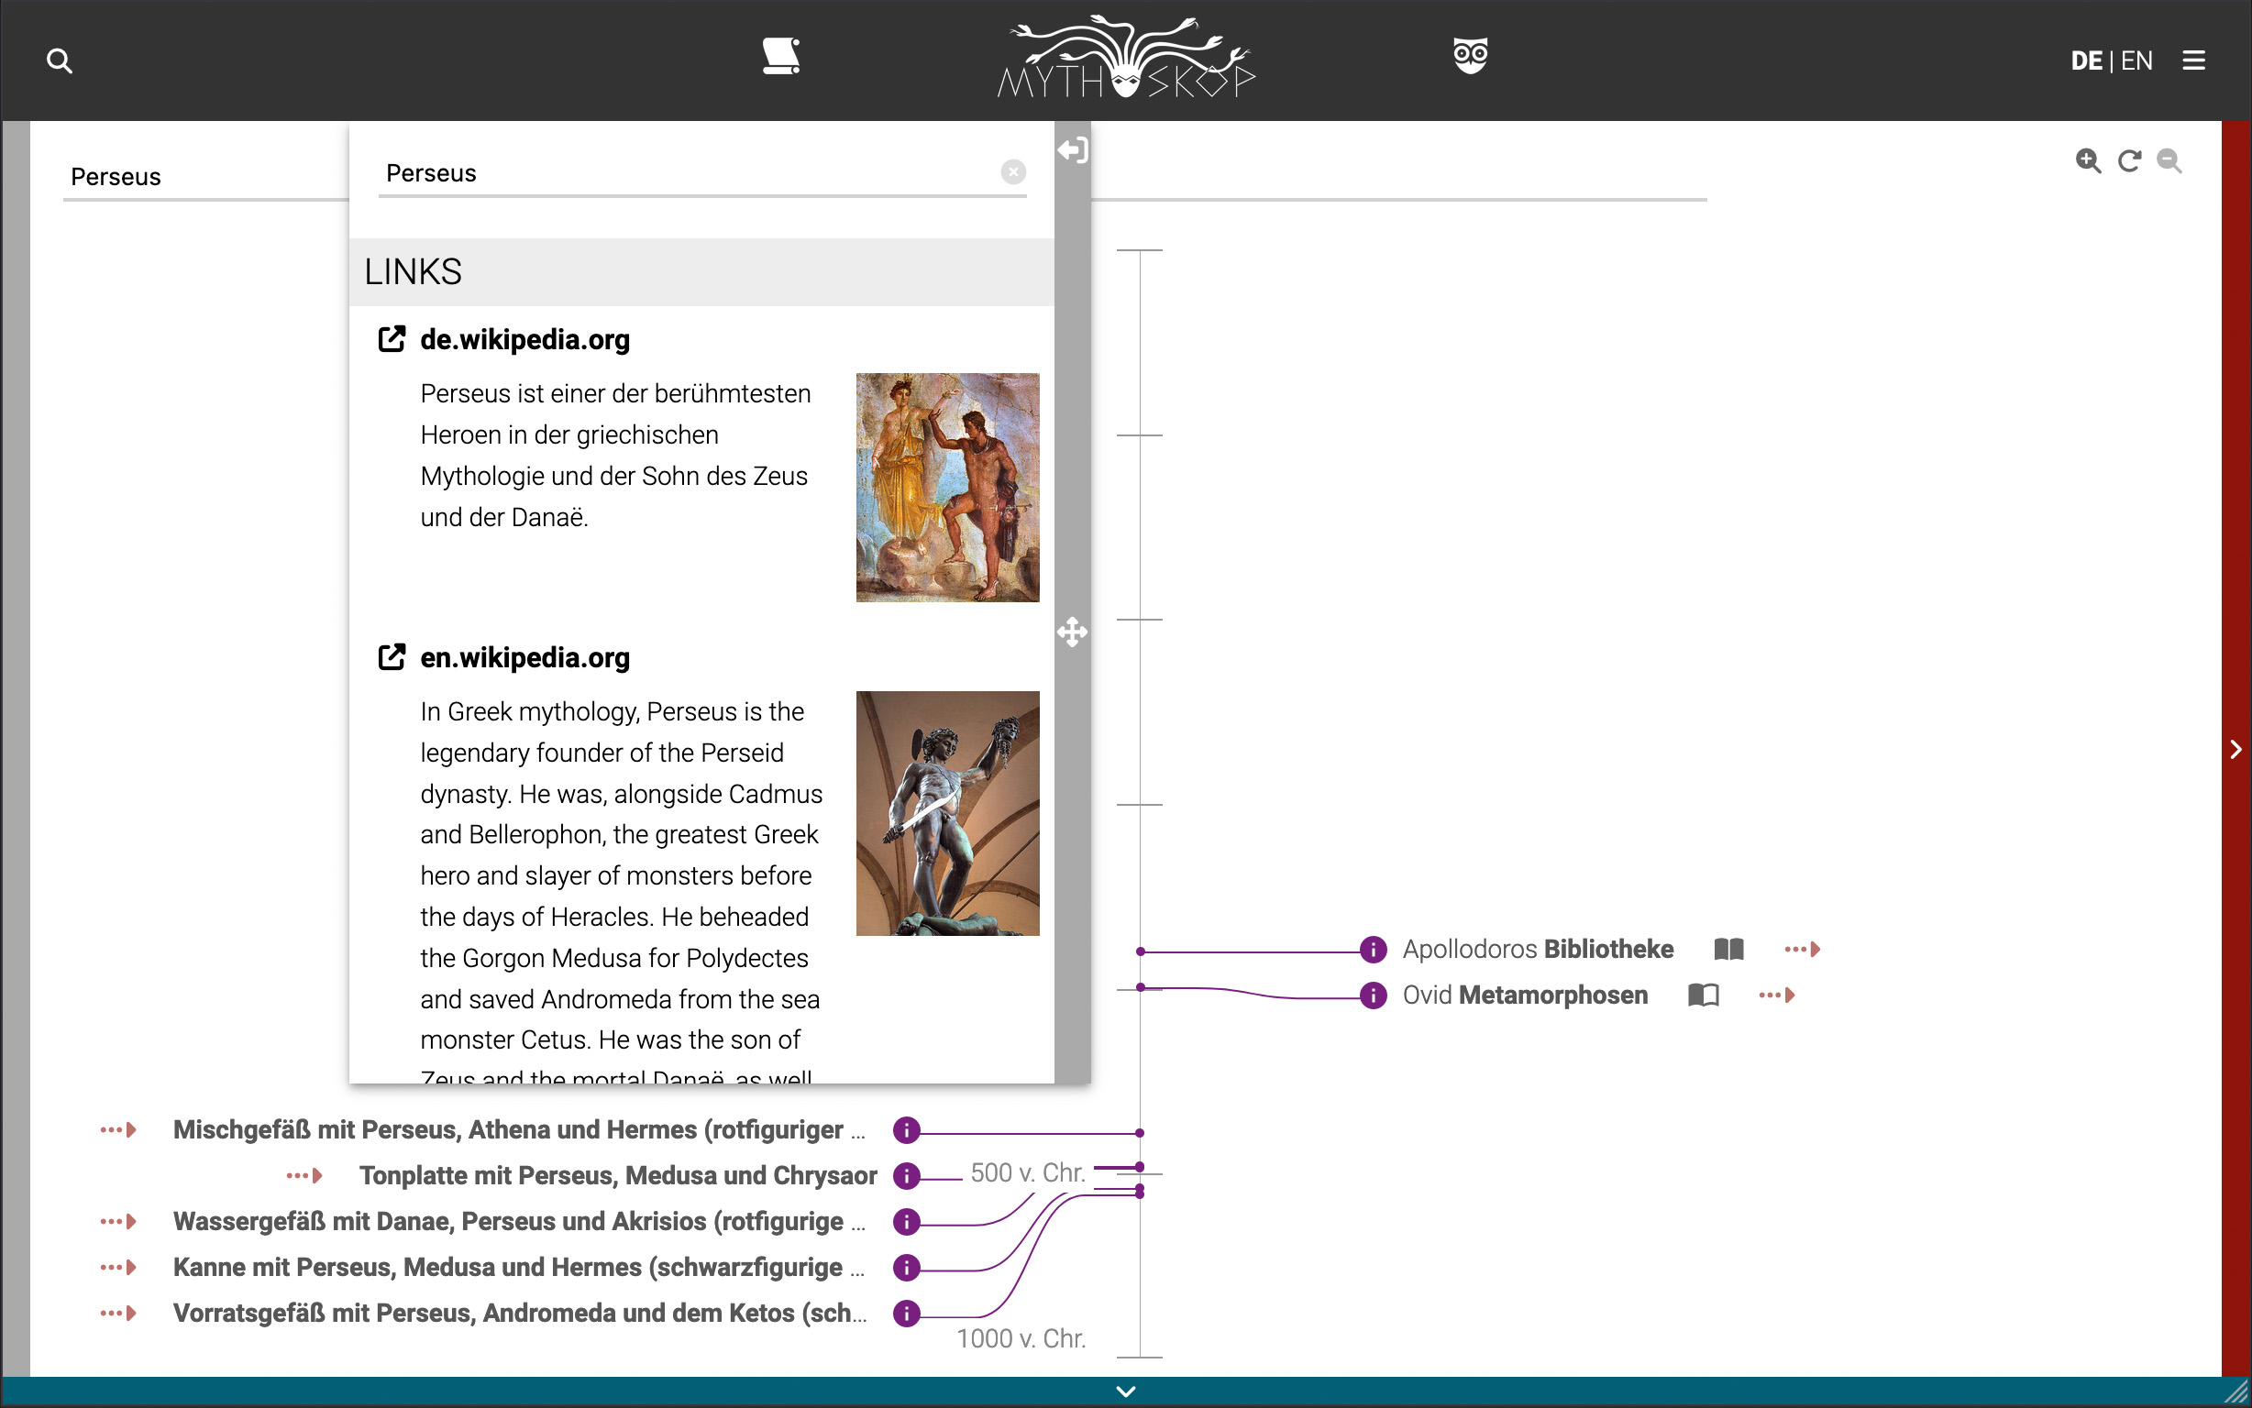Switch language to DE
Viewport: 2252px width, 1408px height.
[x=2086, y=60]
